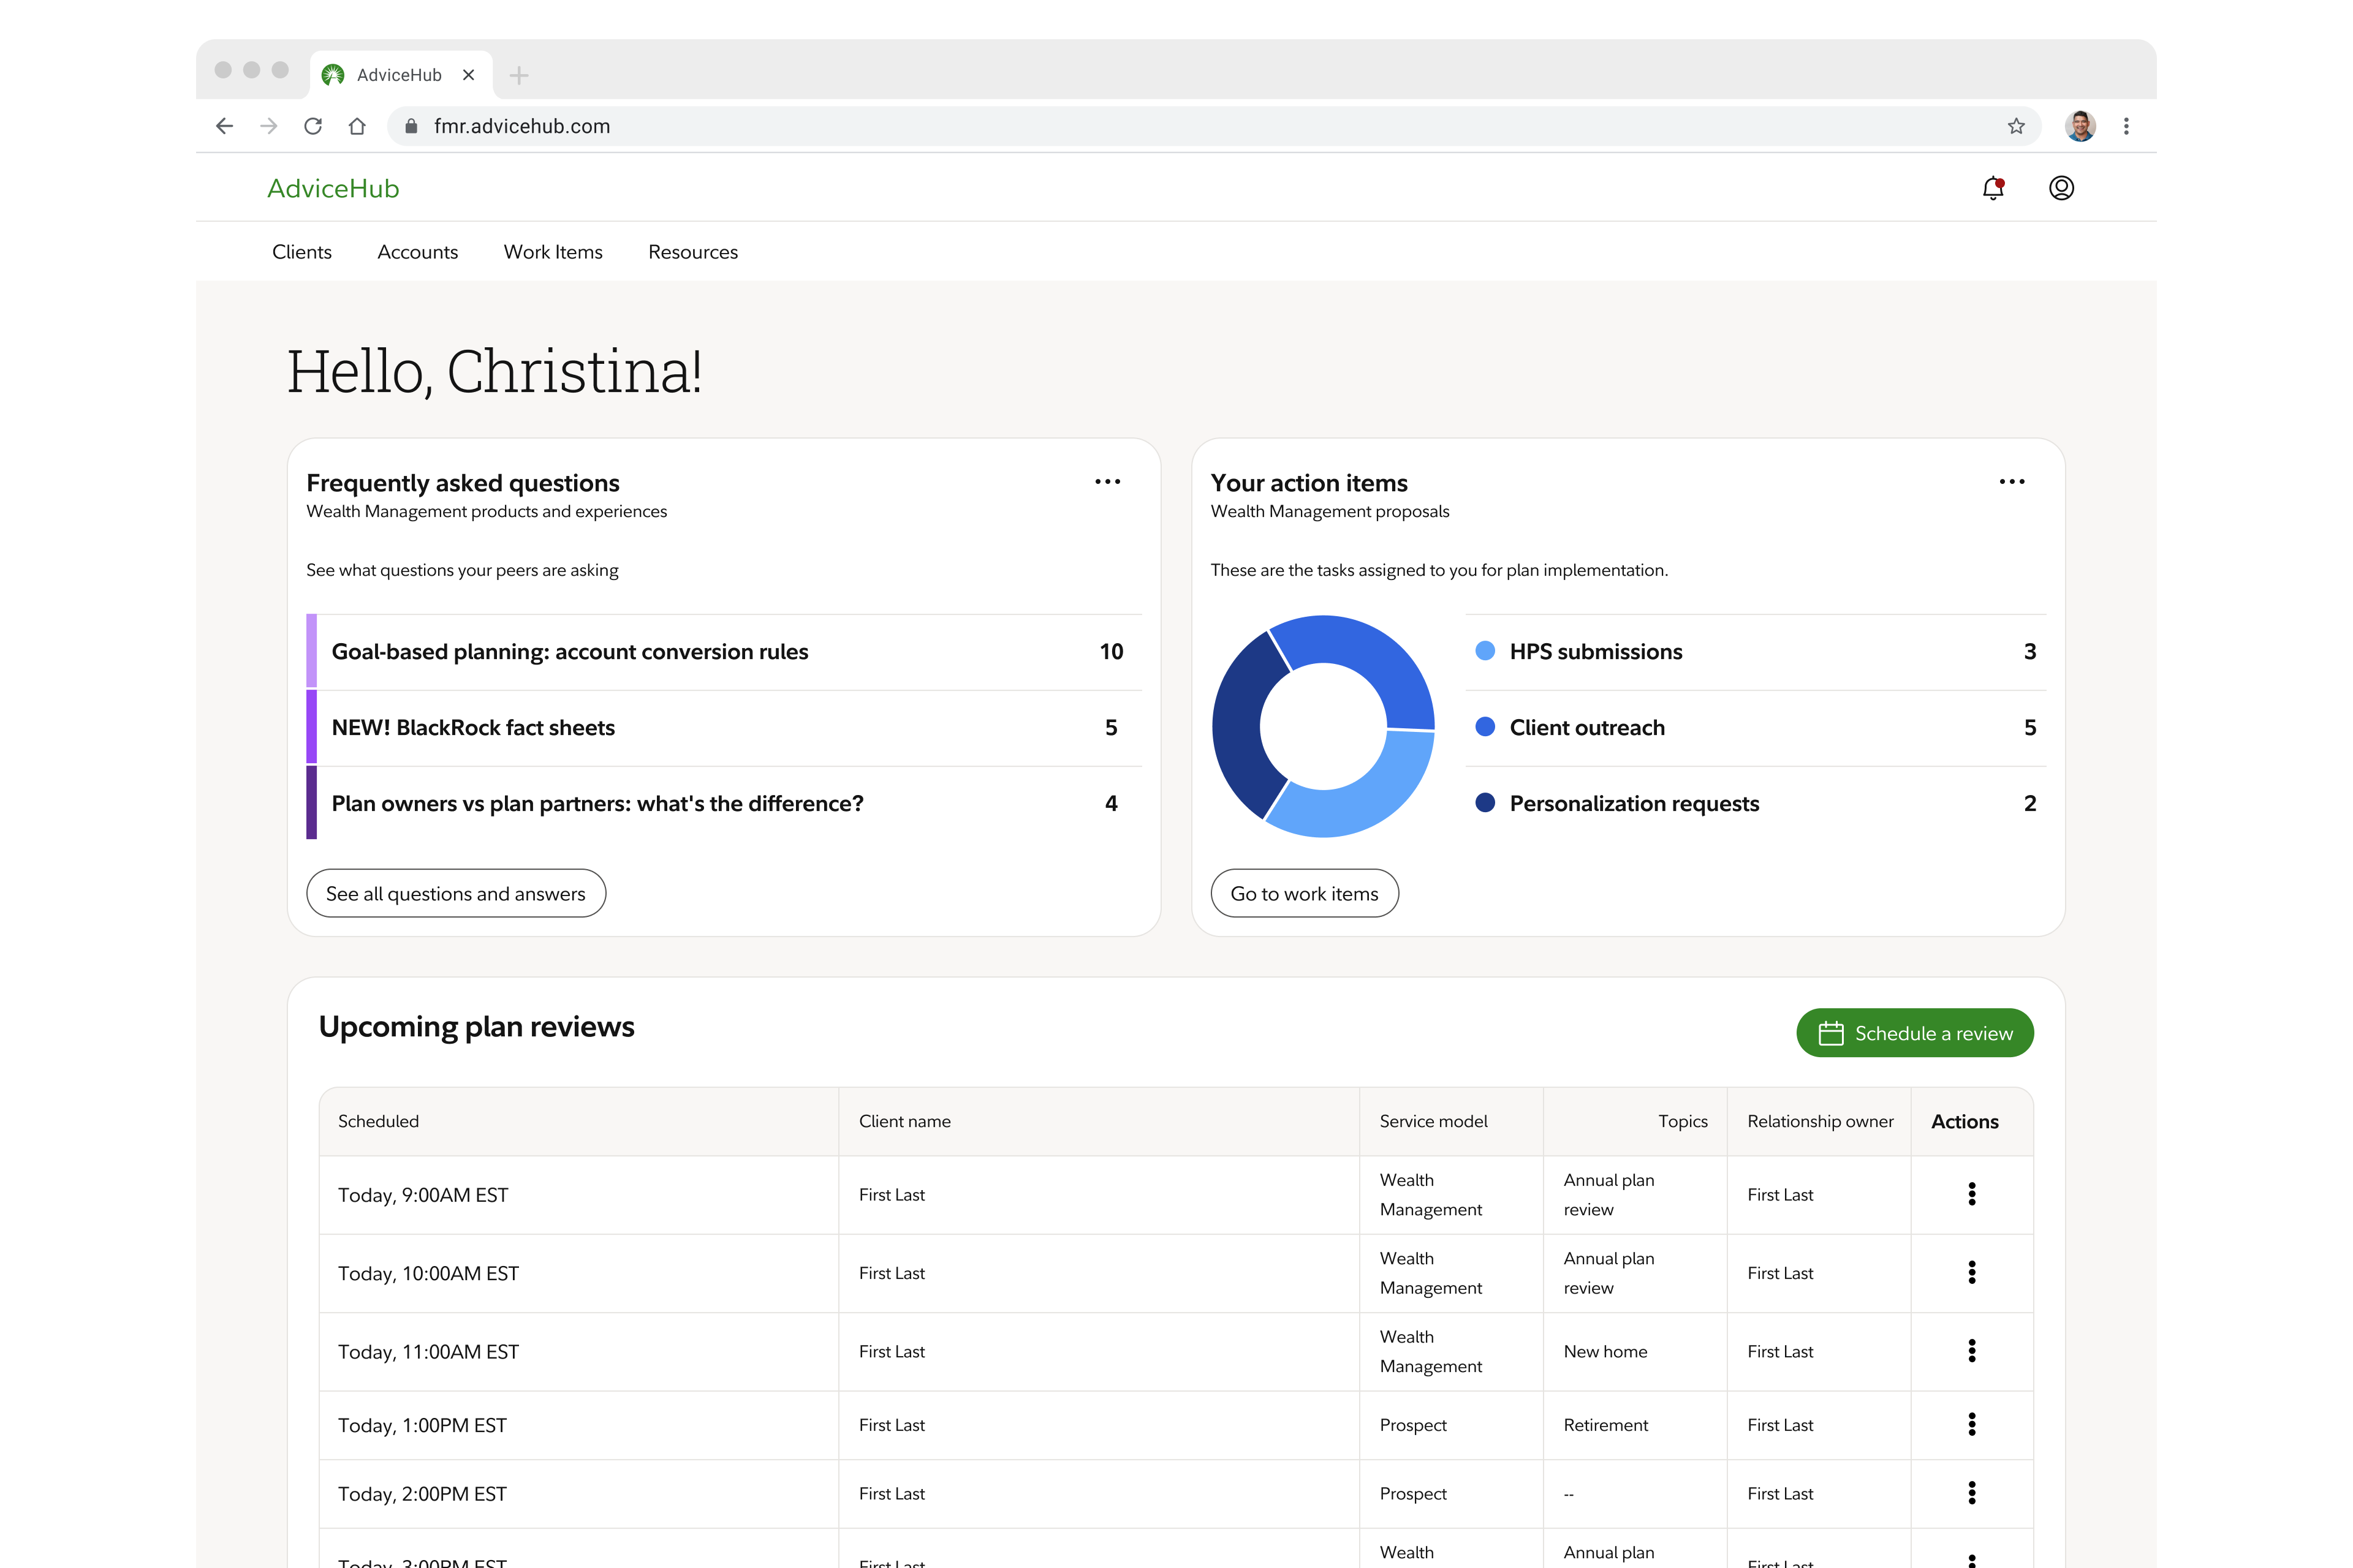This screenshot has height=1568, width=2353.
Task: Open the notifications bell icon
Action: [1993, 188]
